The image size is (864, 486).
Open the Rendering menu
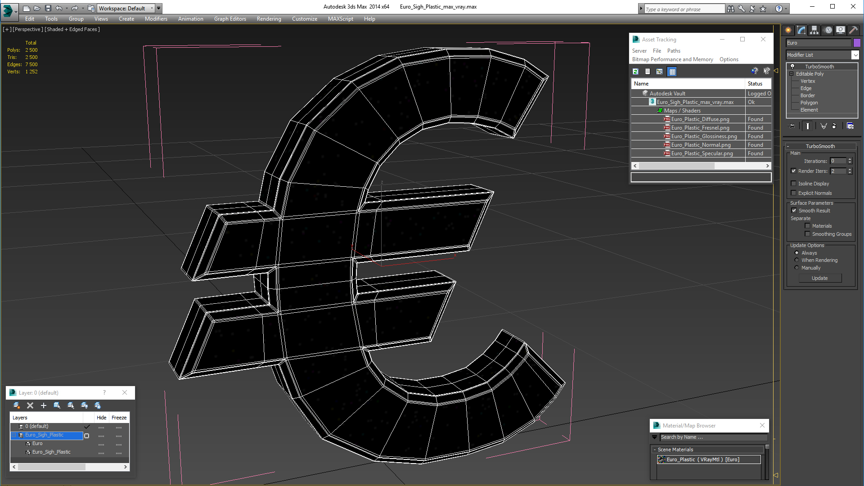(269, 19)
